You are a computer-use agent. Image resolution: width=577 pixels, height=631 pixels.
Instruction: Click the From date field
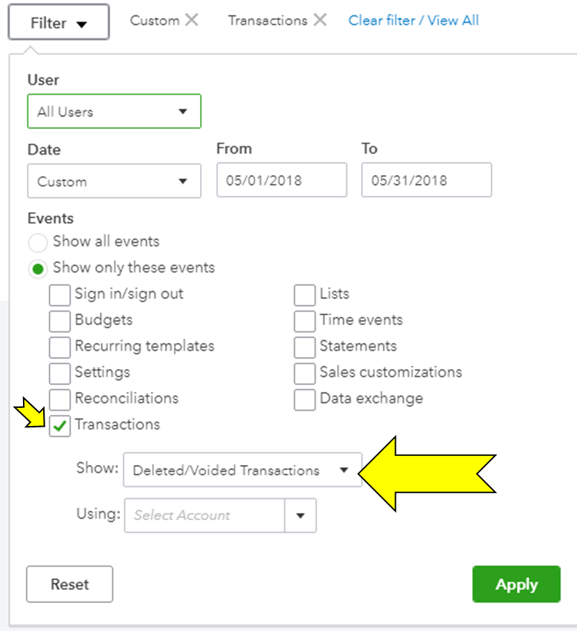pyautogui.click(x=282, y=181)
